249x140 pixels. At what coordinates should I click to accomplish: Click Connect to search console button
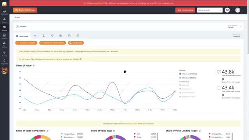pos(53,43)
